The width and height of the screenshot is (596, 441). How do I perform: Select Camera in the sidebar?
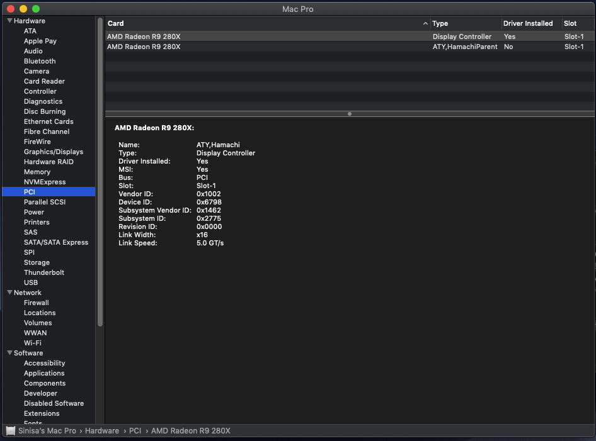[x=37, y=71]
